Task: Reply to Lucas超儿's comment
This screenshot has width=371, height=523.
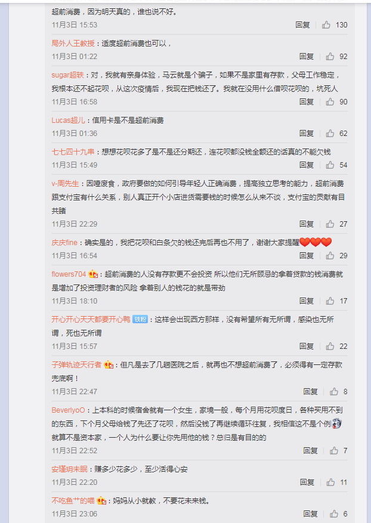Action: 306,134
